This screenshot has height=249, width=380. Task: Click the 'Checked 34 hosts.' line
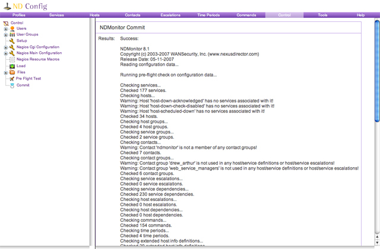click(139, 116)
